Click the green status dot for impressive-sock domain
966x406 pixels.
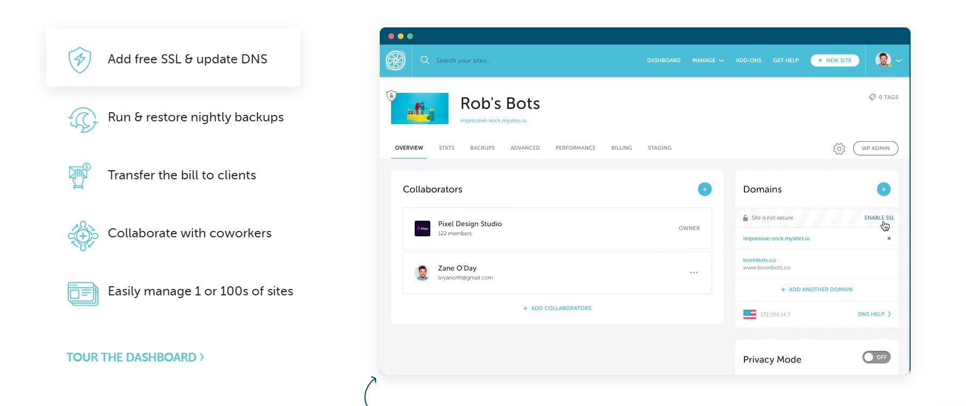(889, 238)
